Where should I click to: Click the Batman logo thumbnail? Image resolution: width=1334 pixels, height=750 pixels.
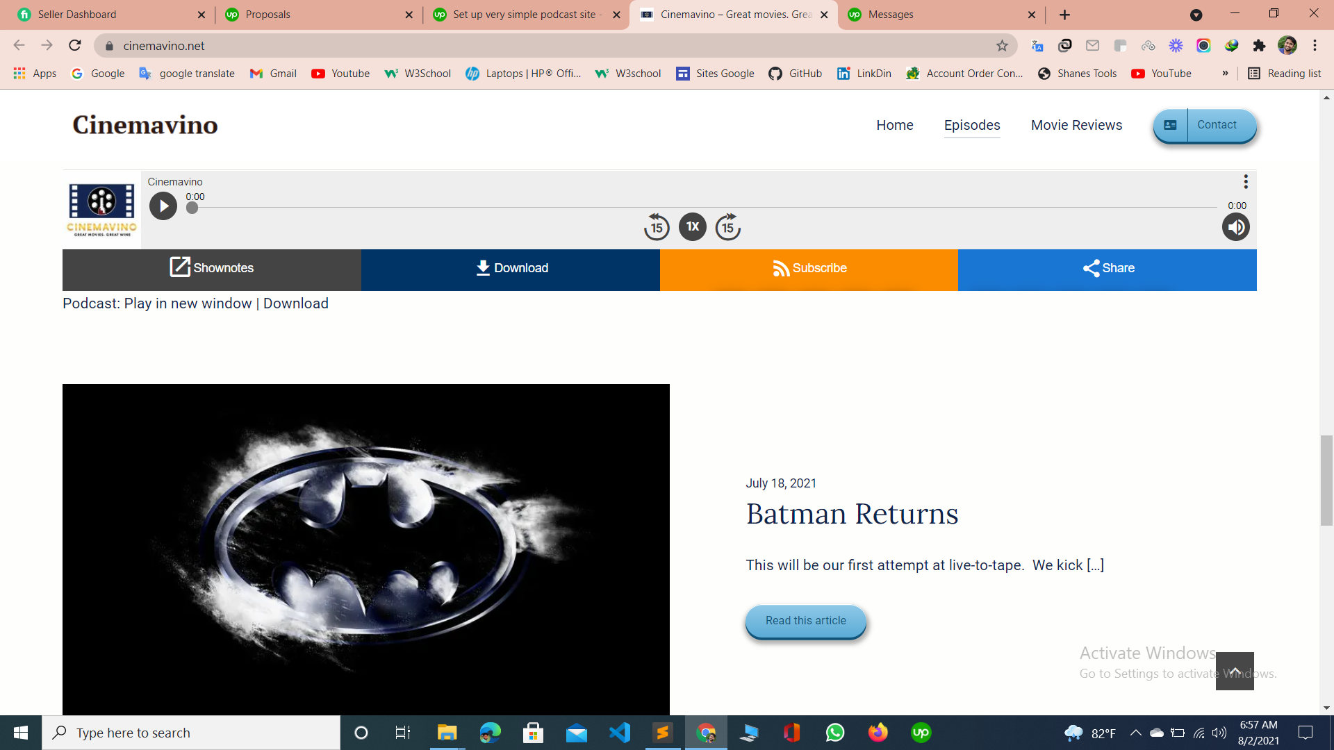coord(366,549)
